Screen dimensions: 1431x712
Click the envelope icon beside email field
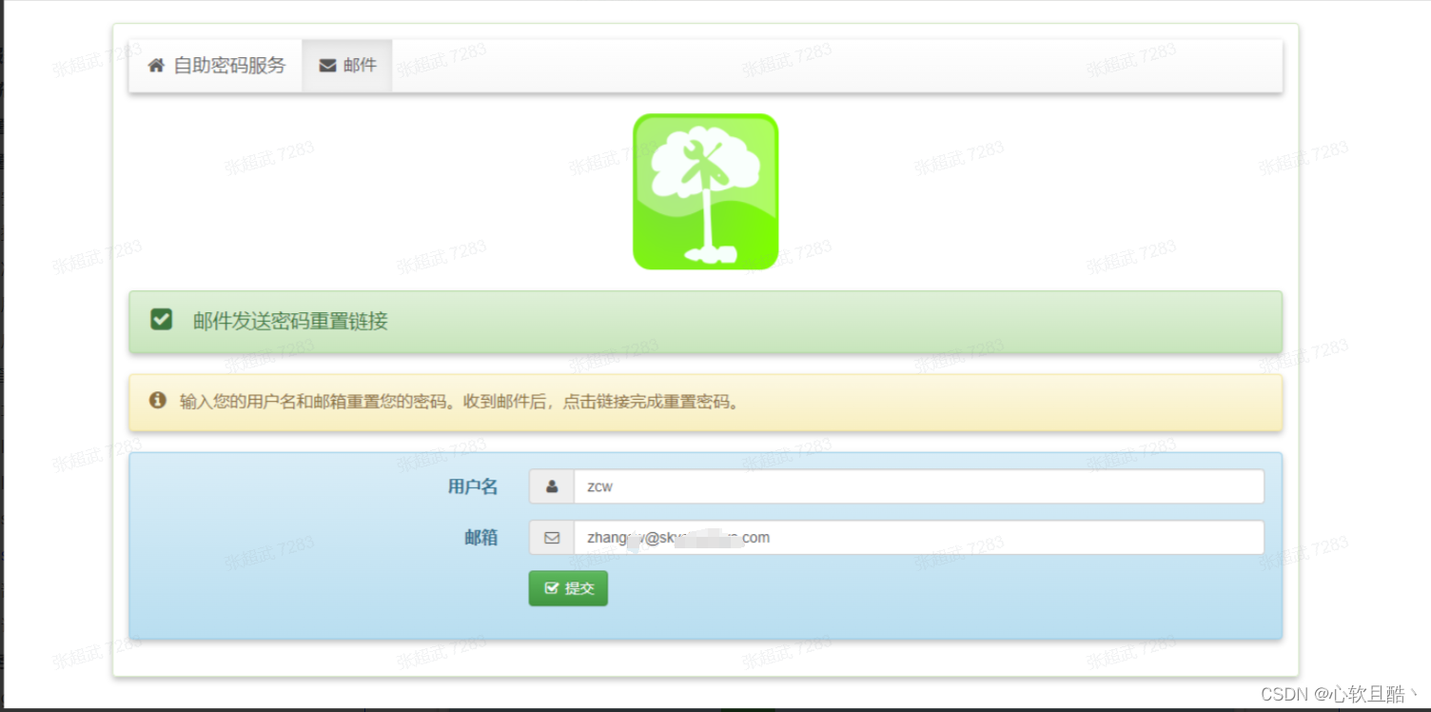click(552, 538)
